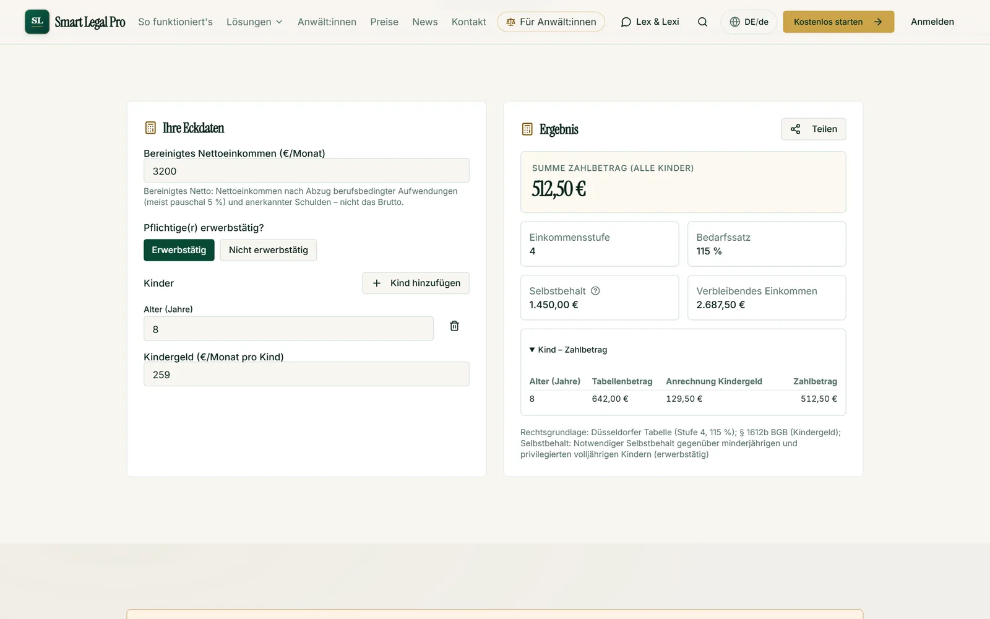
Task: Delete the child entry with trash icon
Action: pyautogui.click(x=454, y=326)
